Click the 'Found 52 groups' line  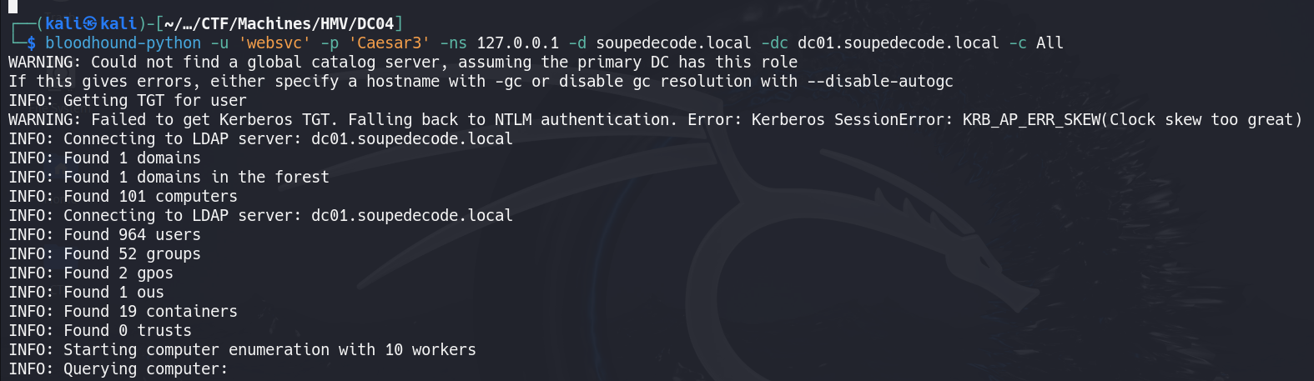tap(104, 253)
